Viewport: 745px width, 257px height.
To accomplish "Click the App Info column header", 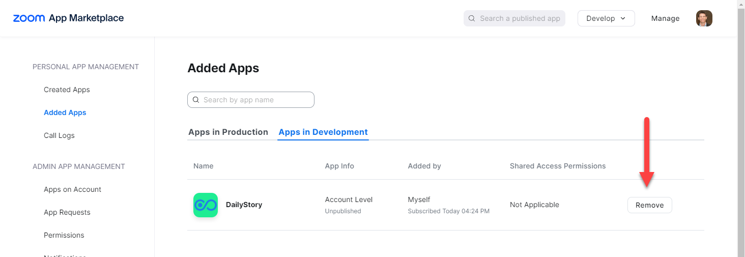I will [x=339, y=166].
